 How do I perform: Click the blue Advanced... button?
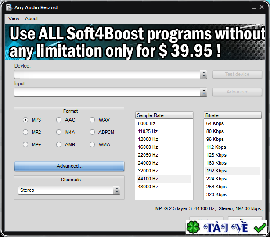click(69, 166)
